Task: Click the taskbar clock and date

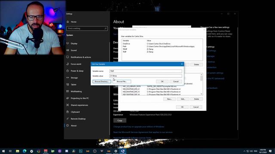Action: (263, 151)
